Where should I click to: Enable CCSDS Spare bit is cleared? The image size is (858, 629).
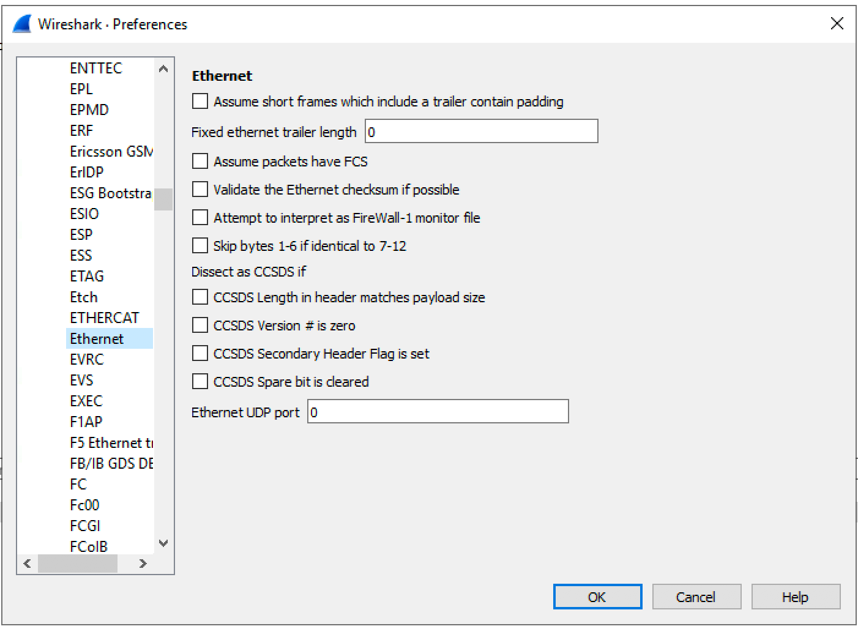click(x=200, y=381)
